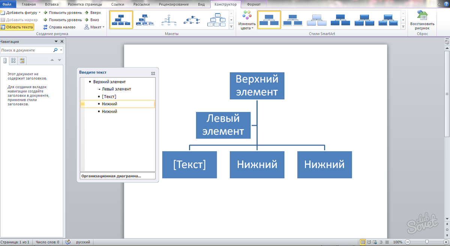450x246 pixels.
Task: Click the Поиск в документе search field
Action: pyautogui.click(x=26, y=50)
